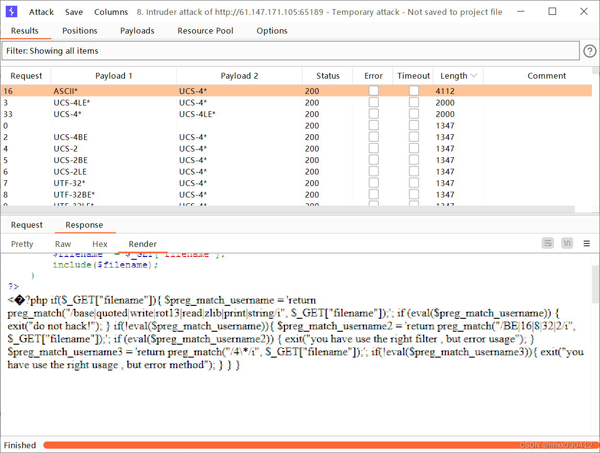
Task: Sort by the Payload 2 column header
Action: coord(239,76)
